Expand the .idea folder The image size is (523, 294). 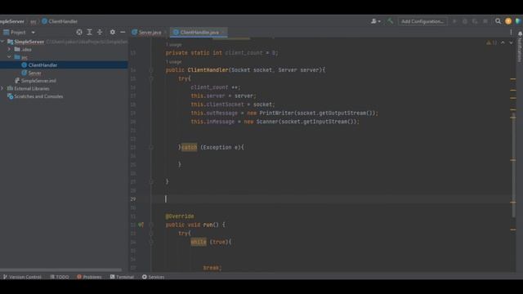pos(9,49)
